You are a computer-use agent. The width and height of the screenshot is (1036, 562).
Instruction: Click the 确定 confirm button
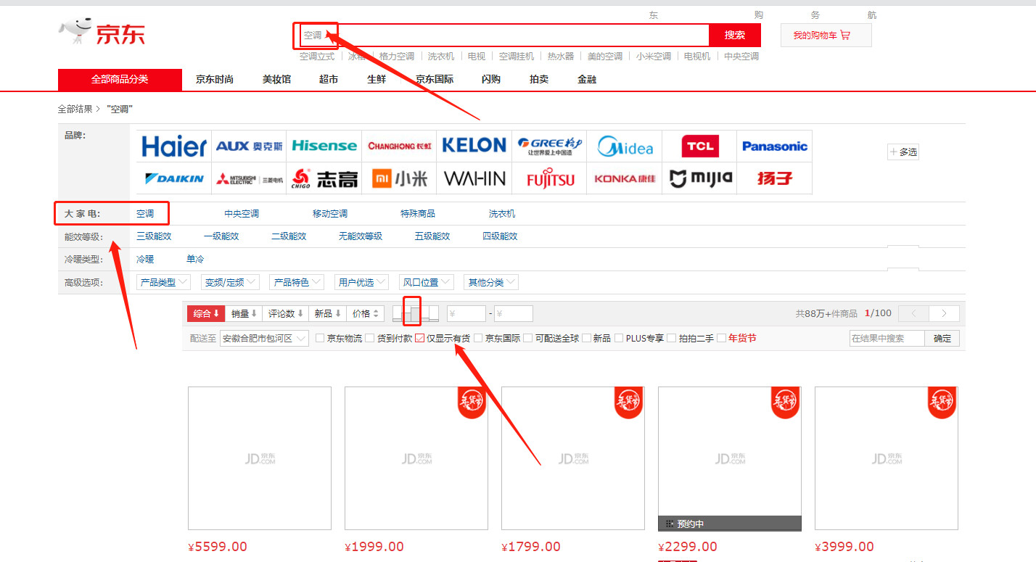tap(942, 338)
